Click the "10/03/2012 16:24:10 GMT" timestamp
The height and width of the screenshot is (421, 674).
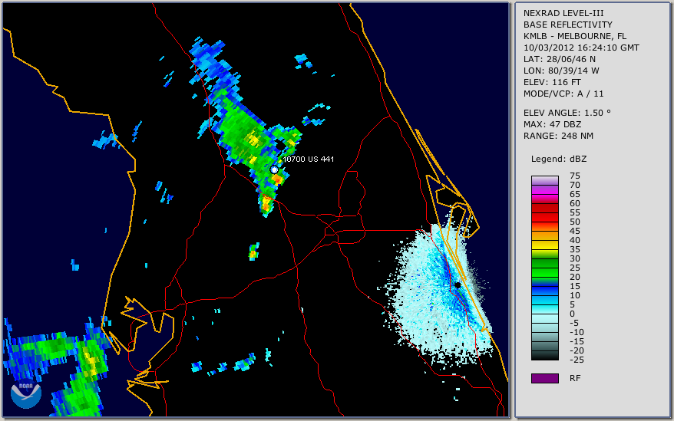pyautogui.click(x=581, y=48)
